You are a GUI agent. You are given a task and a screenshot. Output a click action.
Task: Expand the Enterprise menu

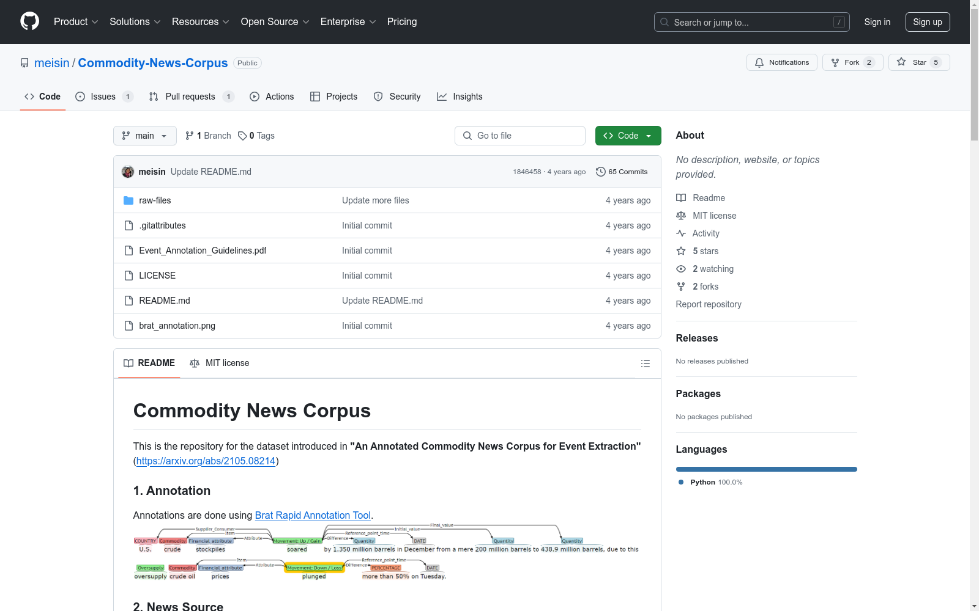click(x=348, y=22)
